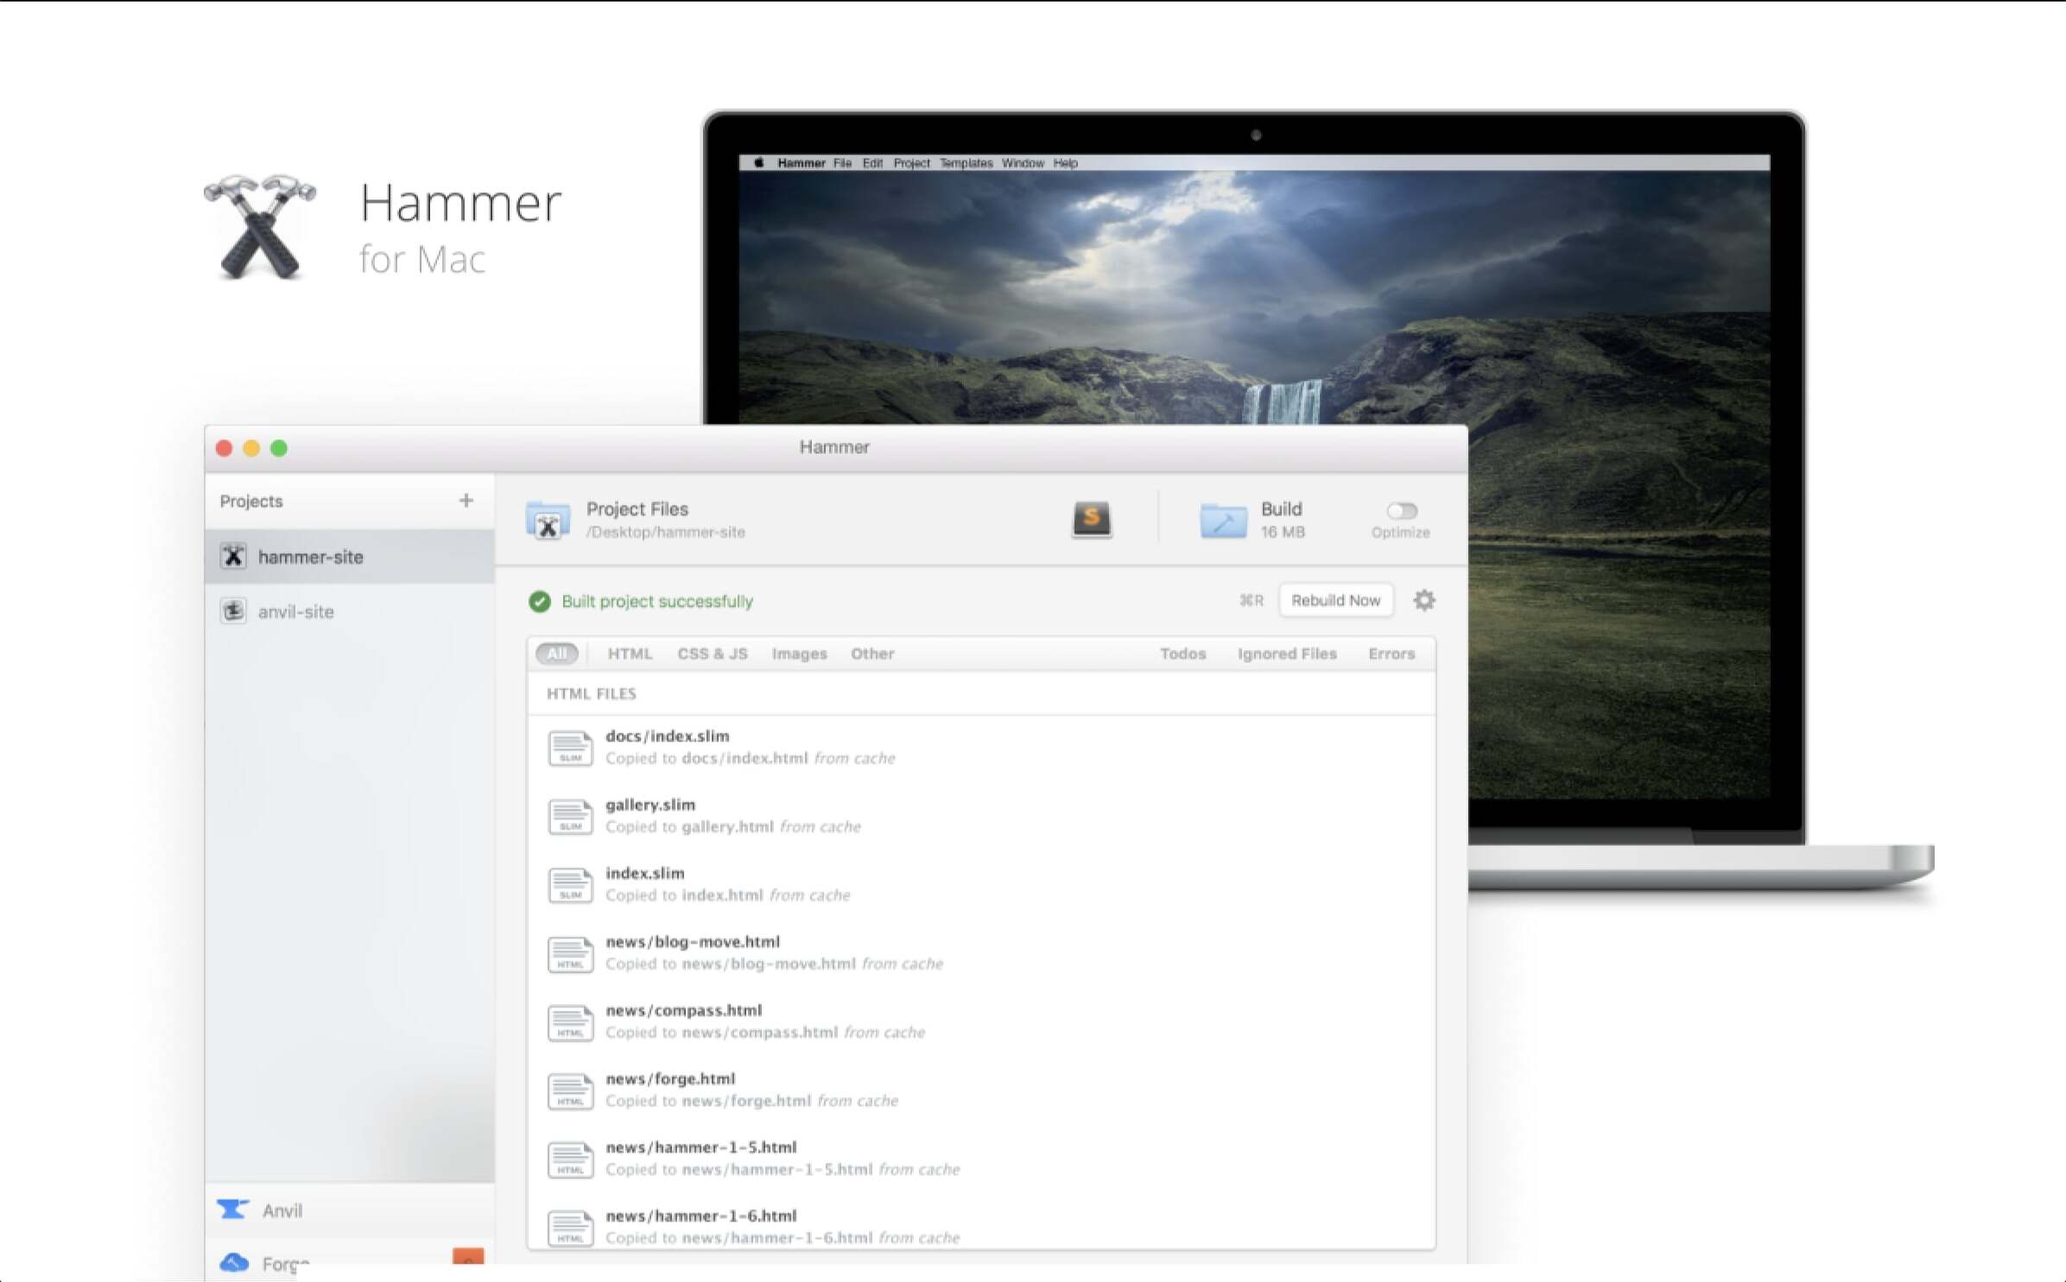Show the Errors tab
The height and width of the screenshot is (1282, 2066).
(x=1391, y=654)
